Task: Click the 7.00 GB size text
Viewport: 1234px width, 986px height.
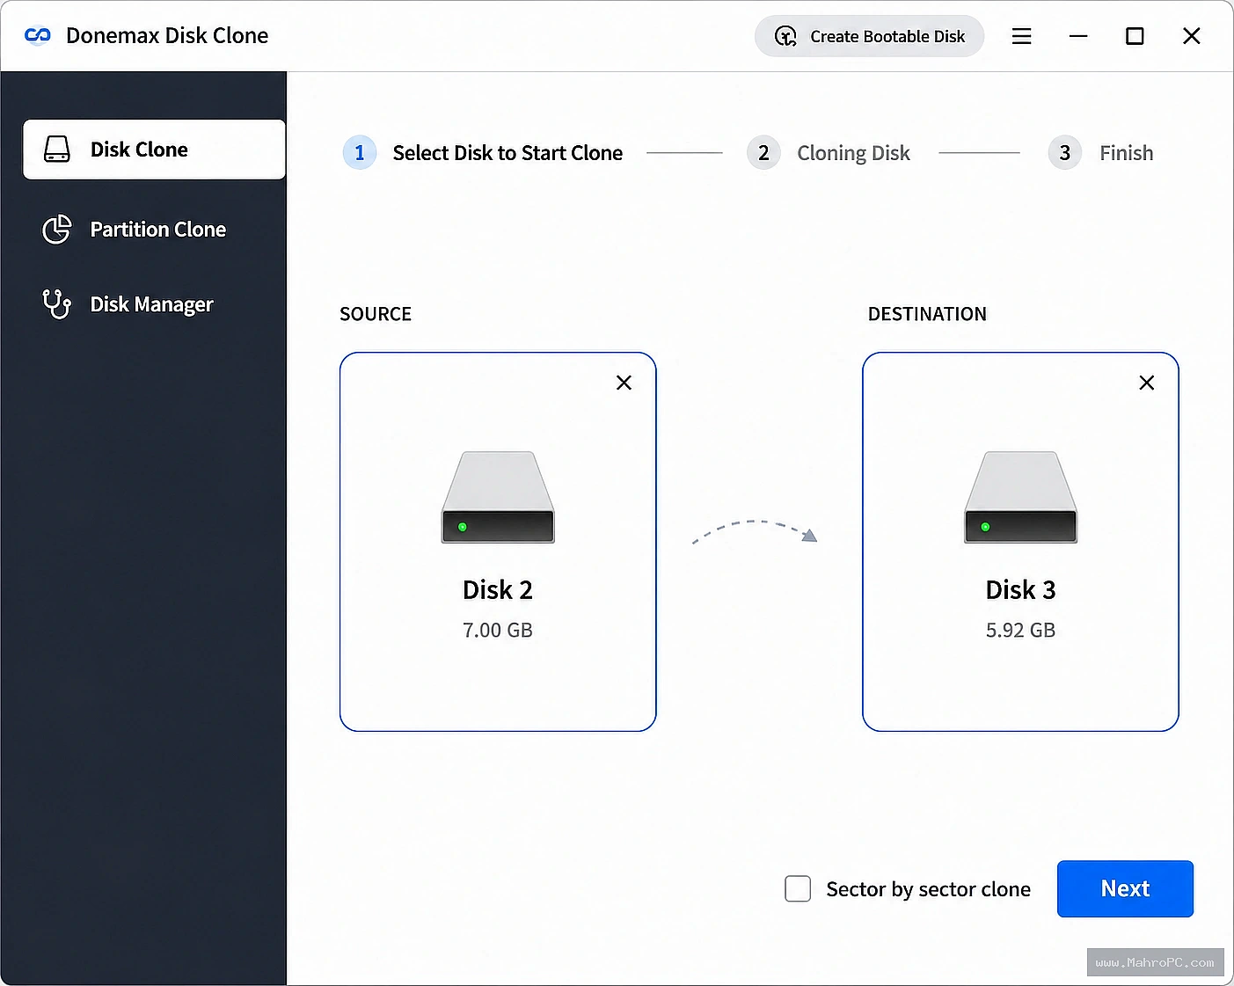Action: coord(498,631)
